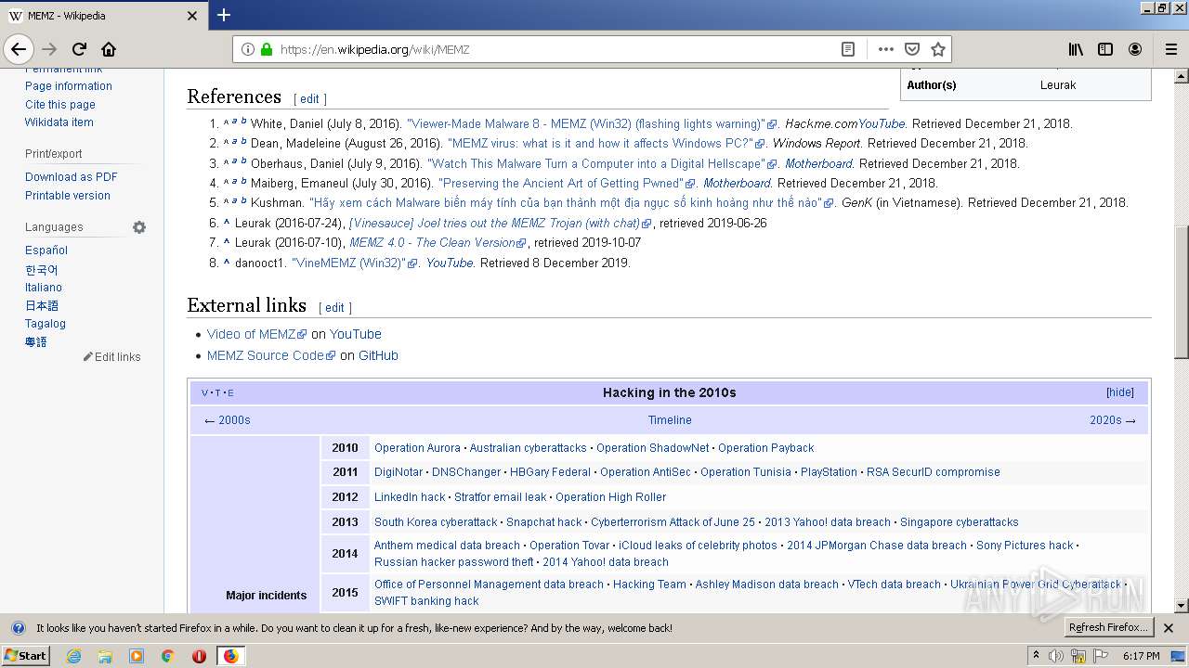Image resolution: width=1189 pixels, height=668 pixels.
Task: Open LinkedIn hack article link
Action: click(410, 497)
